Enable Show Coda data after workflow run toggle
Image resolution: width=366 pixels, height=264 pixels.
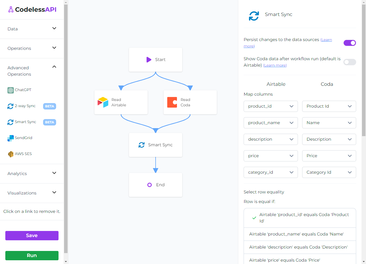click(350, 62)
